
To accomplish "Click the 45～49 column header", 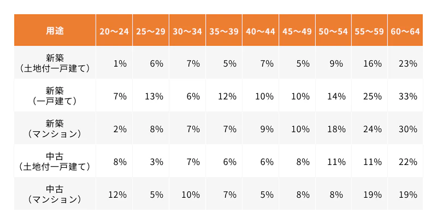I will (x=297, y=30).
